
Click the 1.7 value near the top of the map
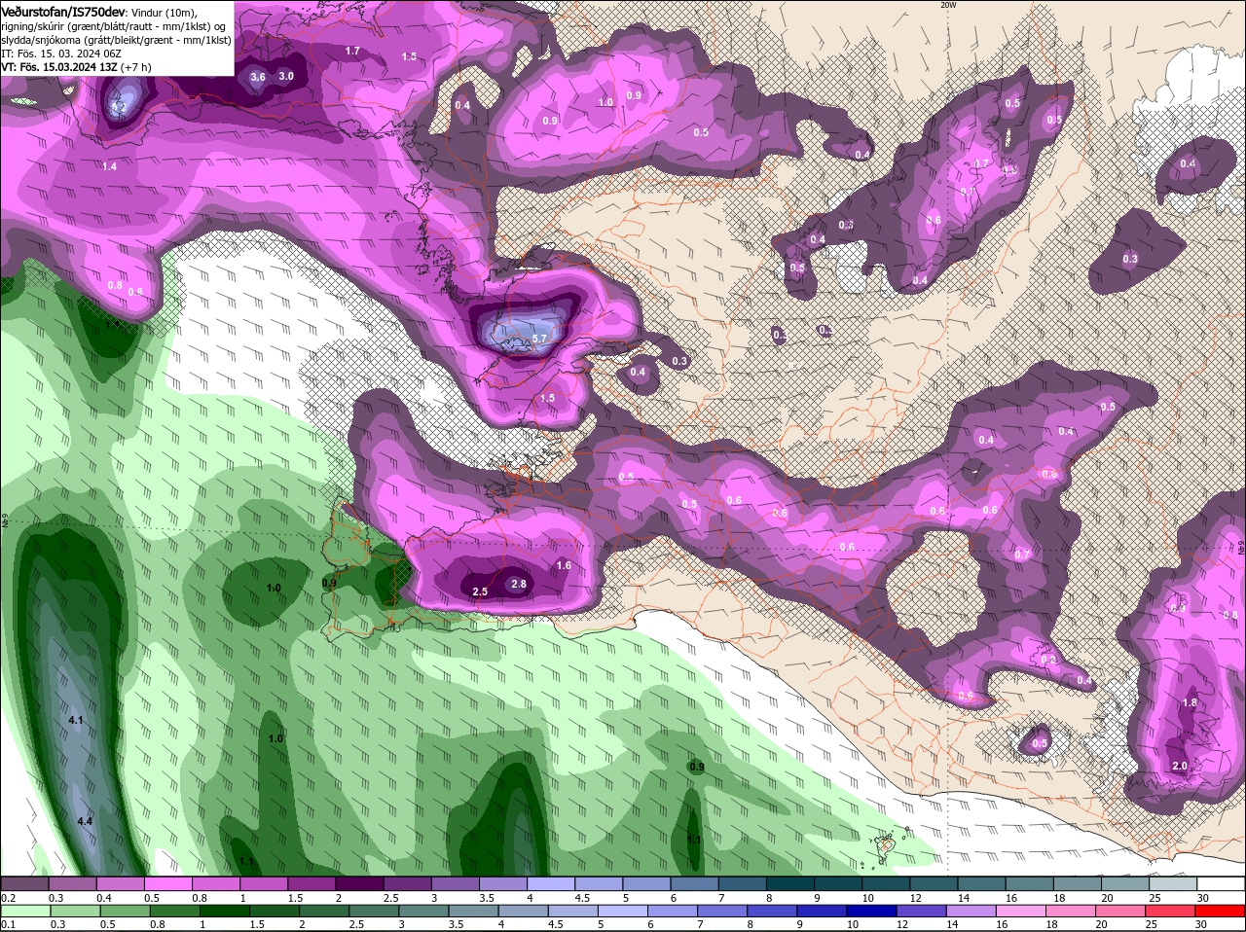pyautogui.click(x=352, y=51)
